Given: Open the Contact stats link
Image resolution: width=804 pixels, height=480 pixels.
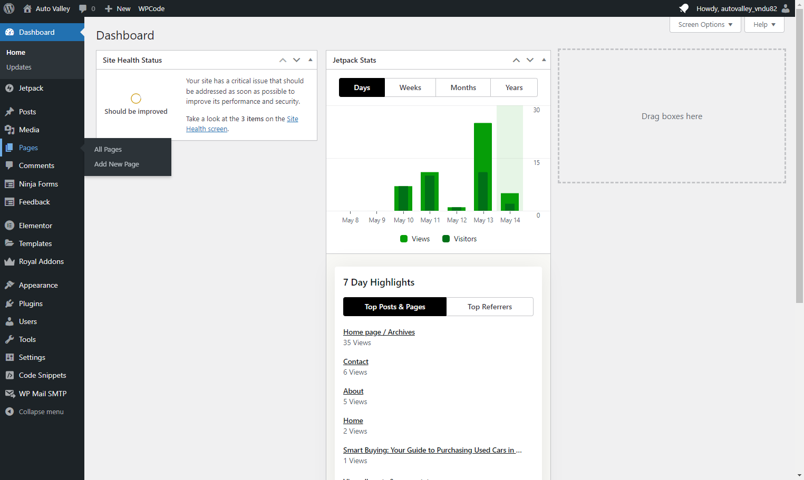Looking at the screenshot, I should (x=356, y=361).
